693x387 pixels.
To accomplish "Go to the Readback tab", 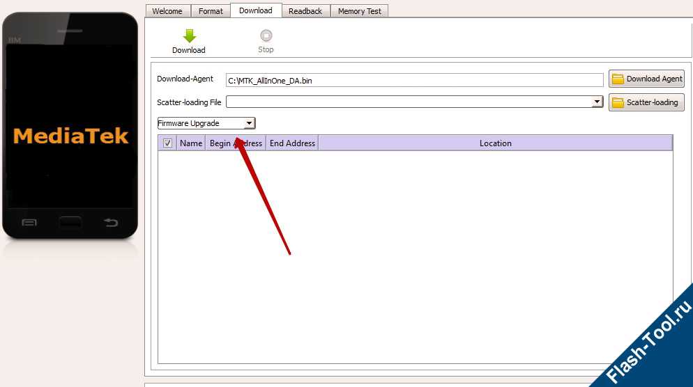I will pos(305,11).
